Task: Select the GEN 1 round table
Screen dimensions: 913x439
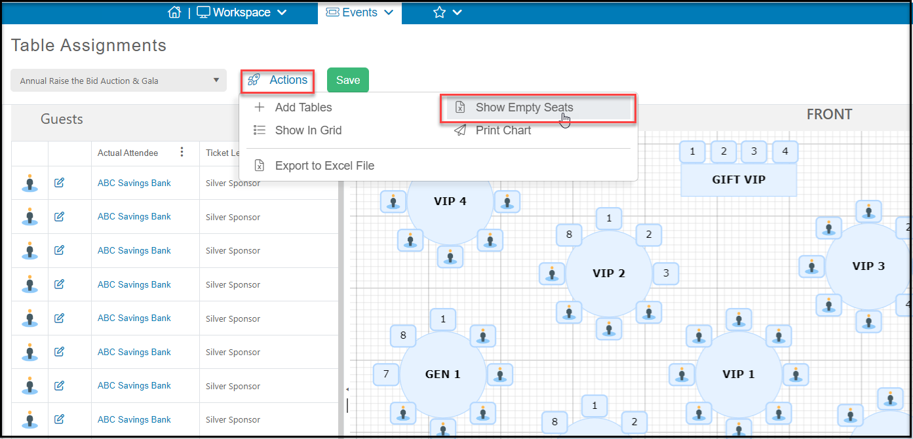Action: [x=443, y=375]
